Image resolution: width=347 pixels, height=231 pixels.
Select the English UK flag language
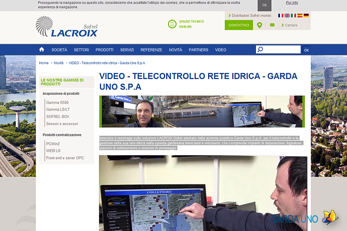tap(287, 15)
